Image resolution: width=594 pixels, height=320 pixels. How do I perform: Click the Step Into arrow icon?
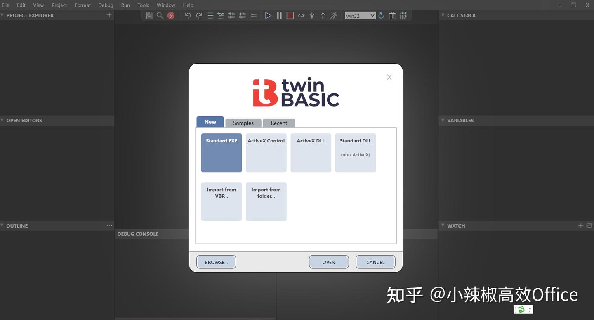click(312, 15)
